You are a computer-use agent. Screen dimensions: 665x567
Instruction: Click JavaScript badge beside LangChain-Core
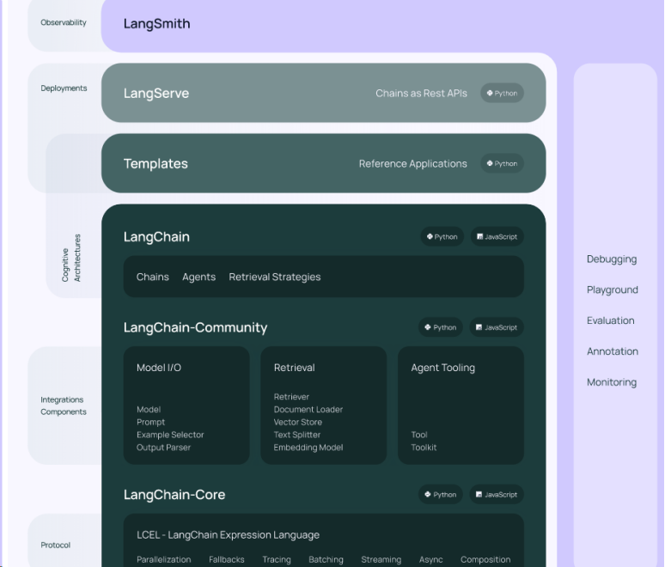[497, 495]
